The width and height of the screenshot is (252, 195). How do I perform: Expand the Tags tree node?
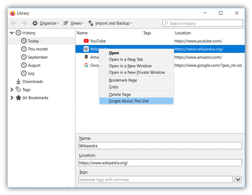12,90
